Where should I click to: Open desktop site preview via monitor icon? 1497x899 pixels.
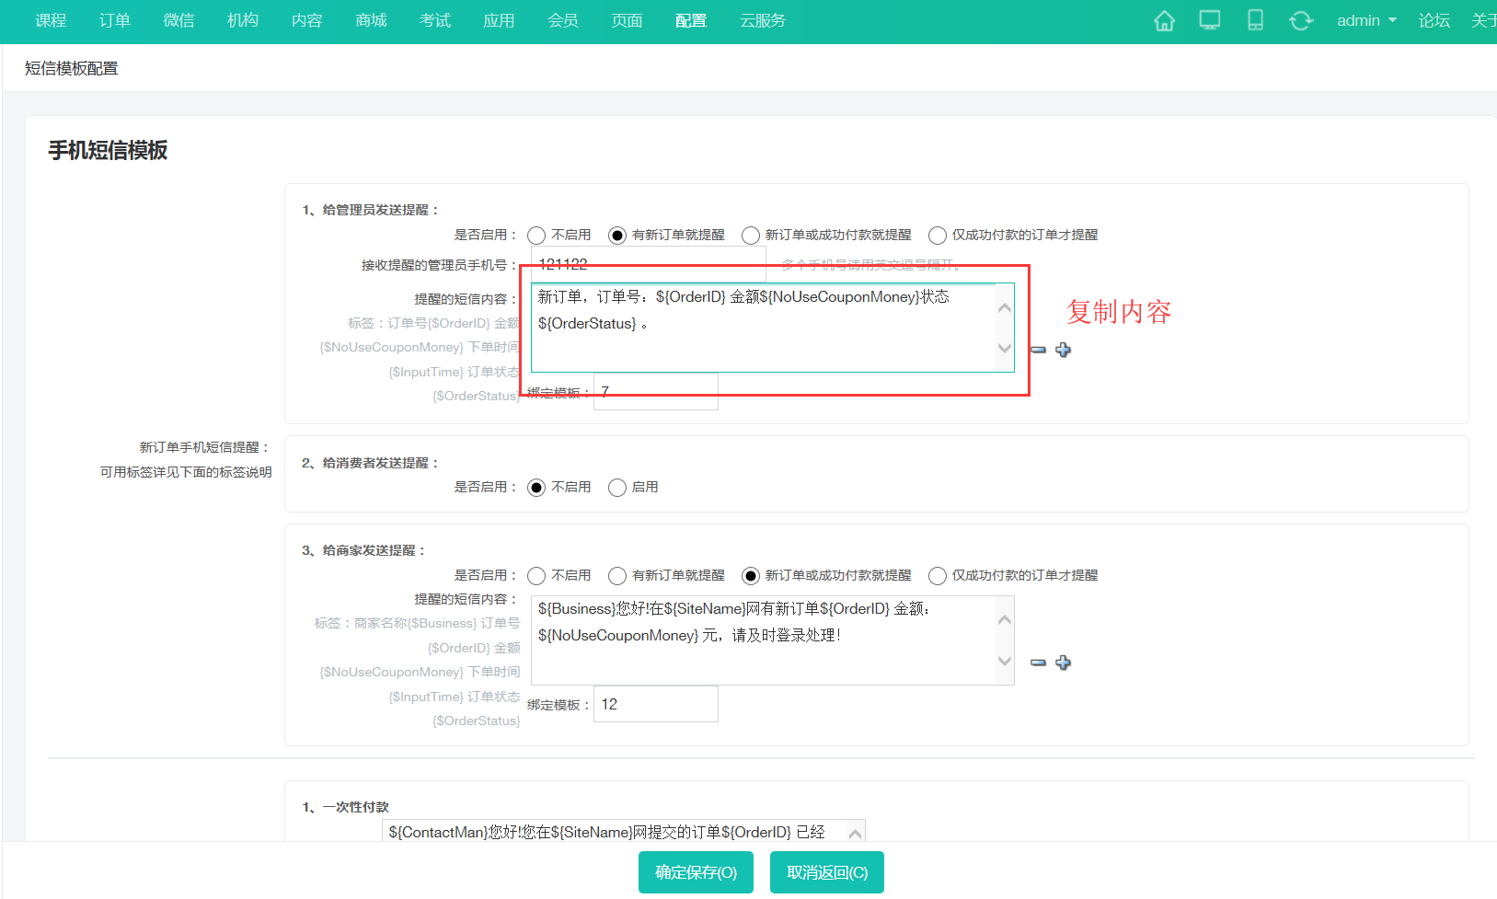[x=1209, y=19]
